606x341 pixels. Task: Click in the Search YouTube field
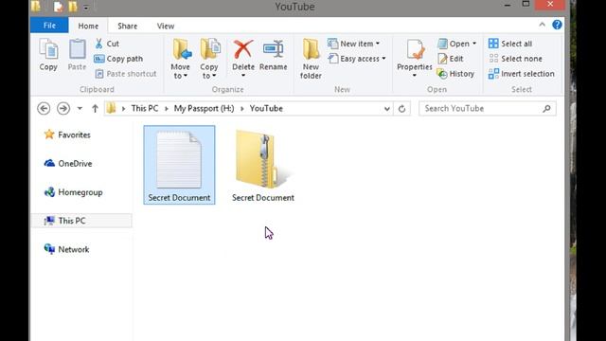[488, 109]
